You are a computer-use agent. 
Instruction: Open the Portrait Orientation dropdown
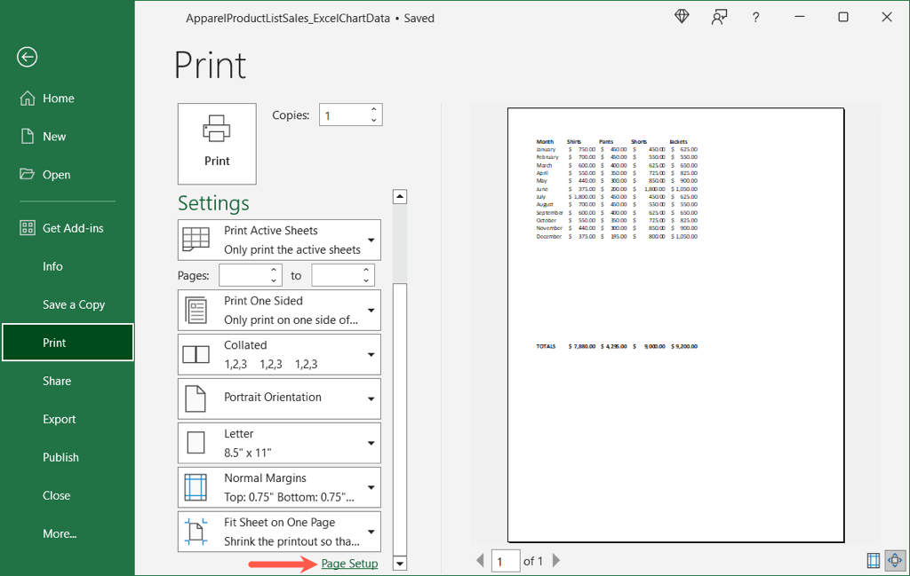click(x=279, y=398)
